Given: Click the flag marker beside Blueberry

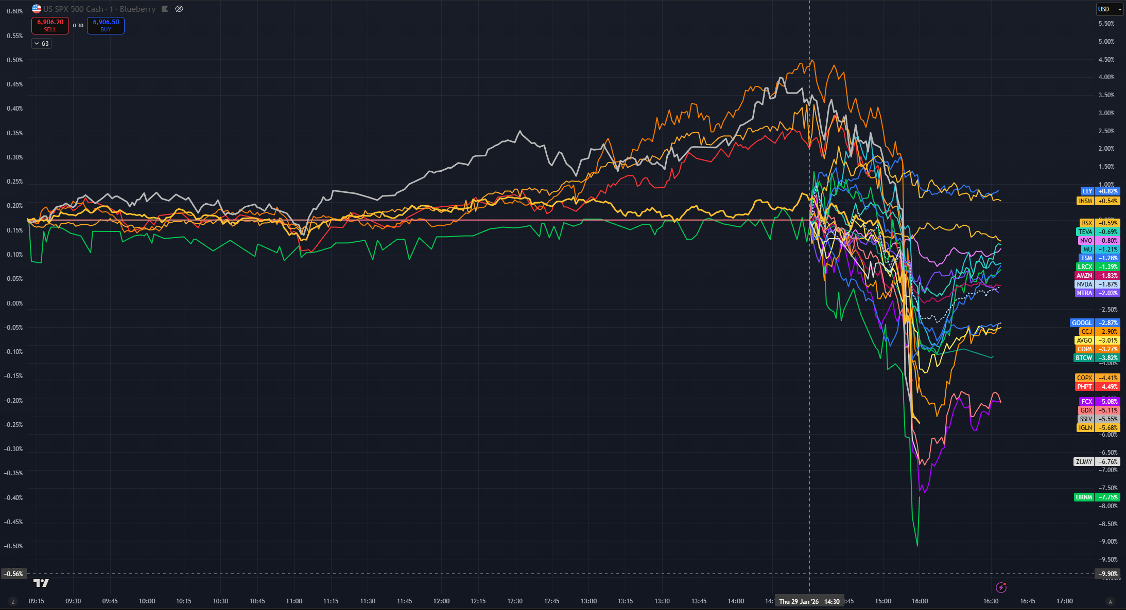Looking at the screenshot, I should 165,9.
